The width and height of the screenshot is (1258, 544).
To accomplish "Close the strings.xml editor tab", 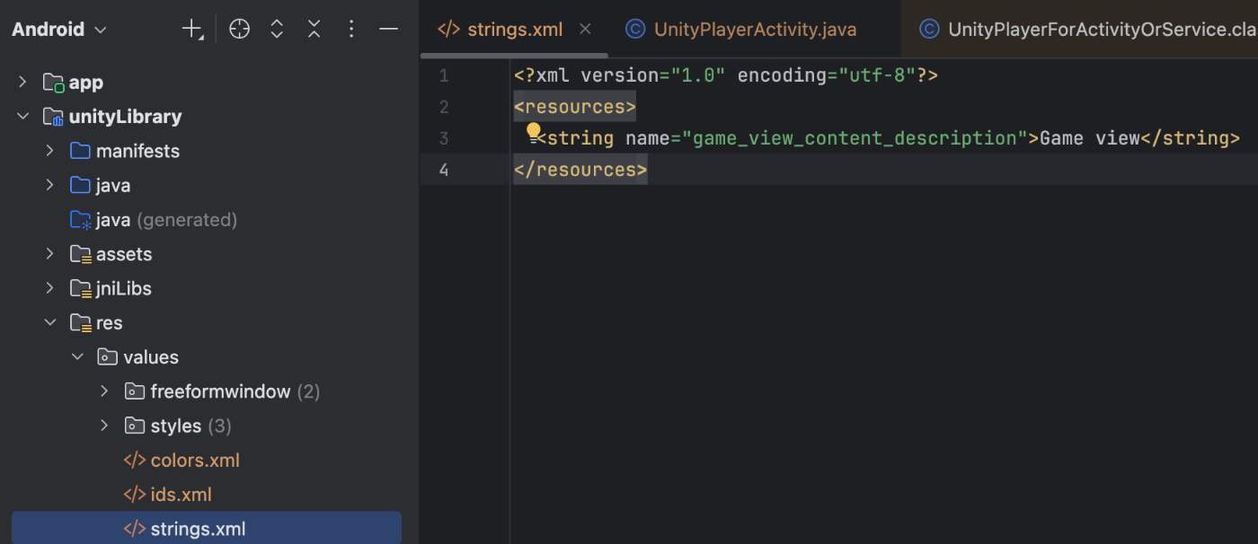I will 585,30.
